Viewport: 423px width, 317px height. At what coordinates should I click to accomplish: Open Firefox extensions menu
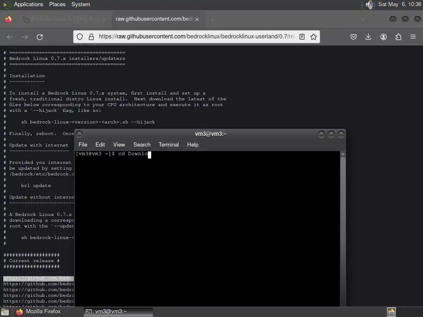pyautogui.click(x=398, y=37)
